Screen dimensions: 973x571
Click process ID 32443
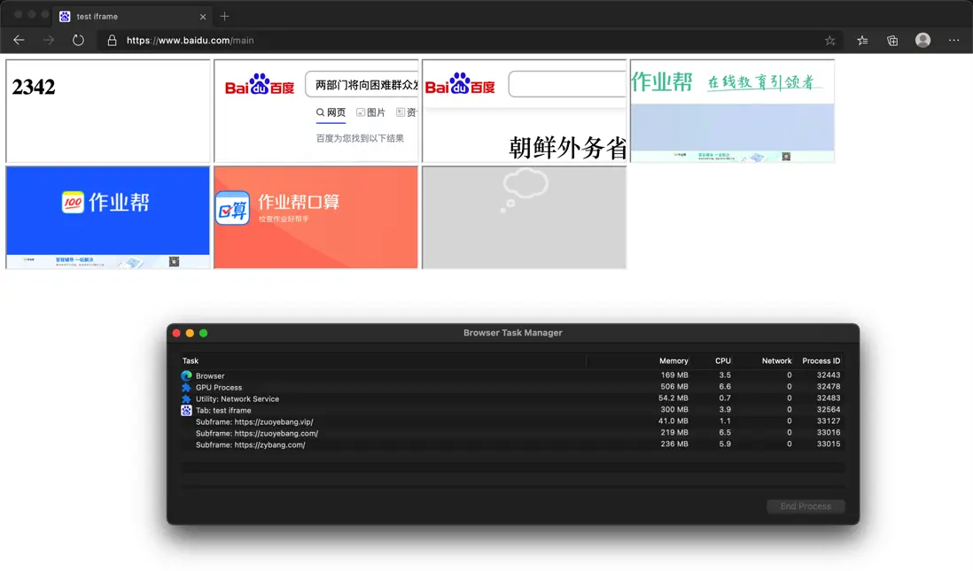[829, 375]
